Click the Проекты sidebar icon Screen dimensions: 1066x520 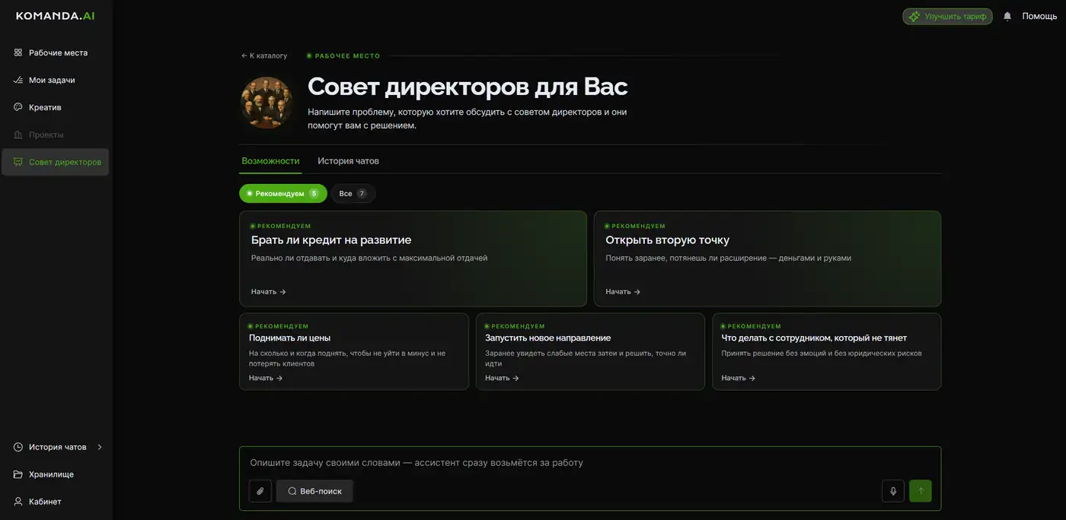coord(18,135)
